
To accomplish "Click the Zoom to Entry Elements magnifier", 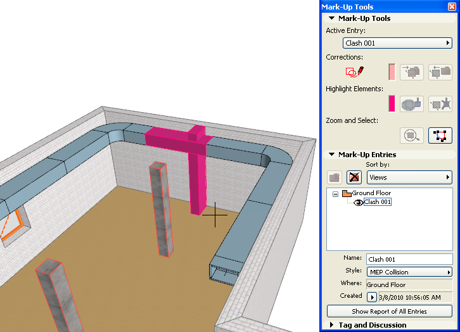I will click(412, 136).
